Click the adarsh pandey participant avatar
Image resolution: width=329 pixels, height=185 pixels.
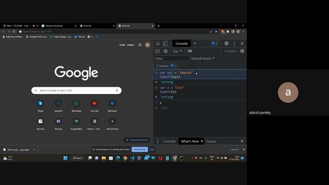[288, 92]
